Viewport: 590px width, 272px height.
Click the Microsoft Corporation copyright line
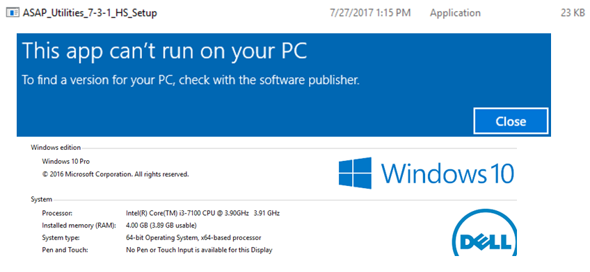click(x=115, y=174)
